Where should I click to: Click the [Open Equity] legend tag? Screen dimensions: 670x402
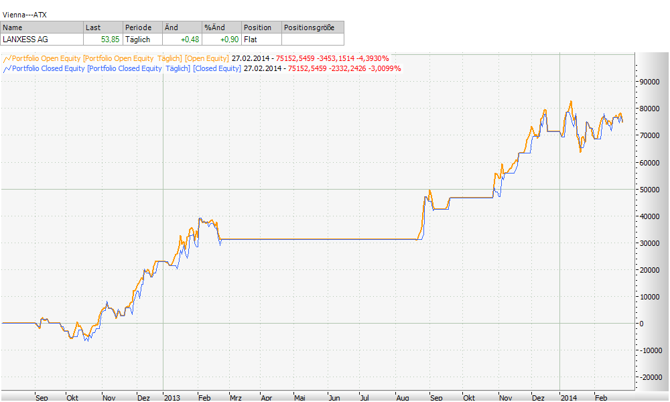click(x=206, y=58)
